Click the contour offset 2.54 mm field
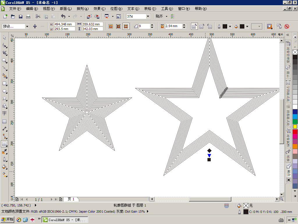Screen dimensions: 298x224 pos(173,26)
